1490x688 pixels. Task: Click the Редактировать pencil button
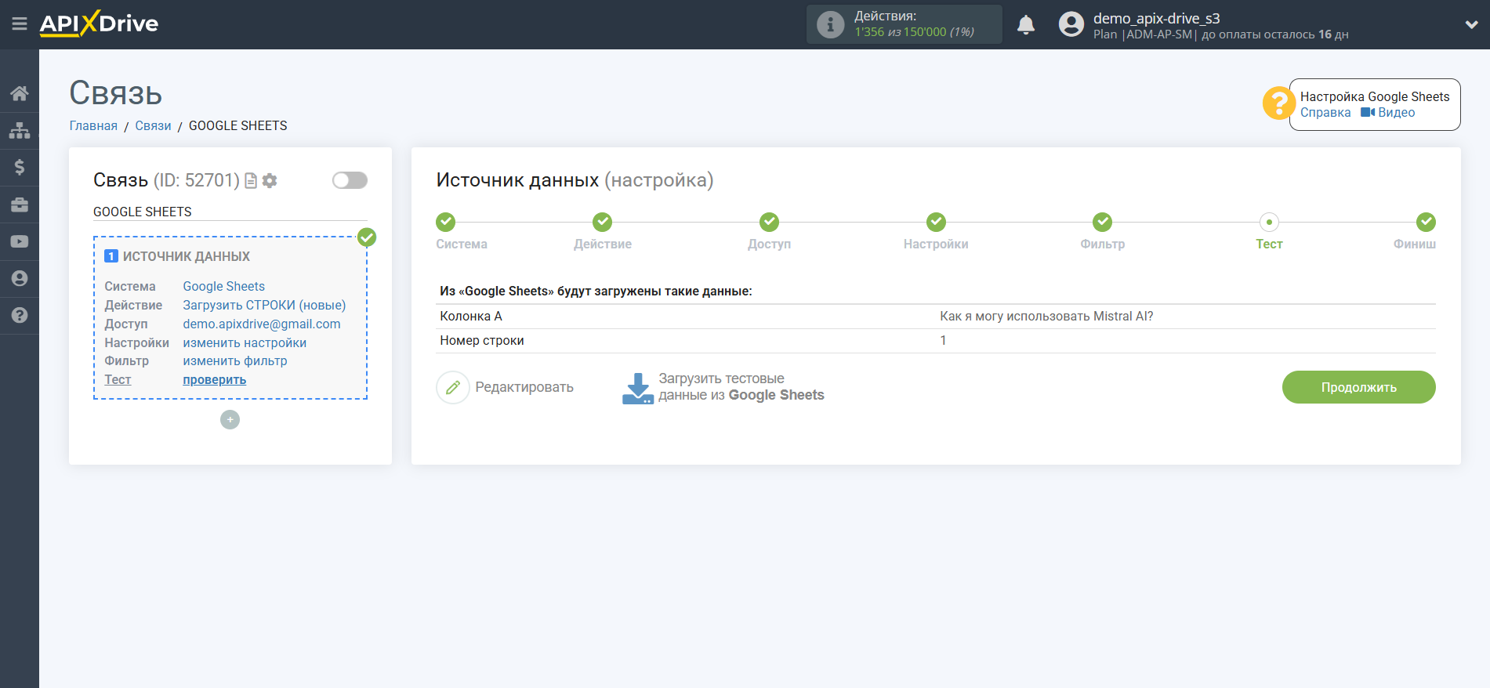[x=506, y=388]
